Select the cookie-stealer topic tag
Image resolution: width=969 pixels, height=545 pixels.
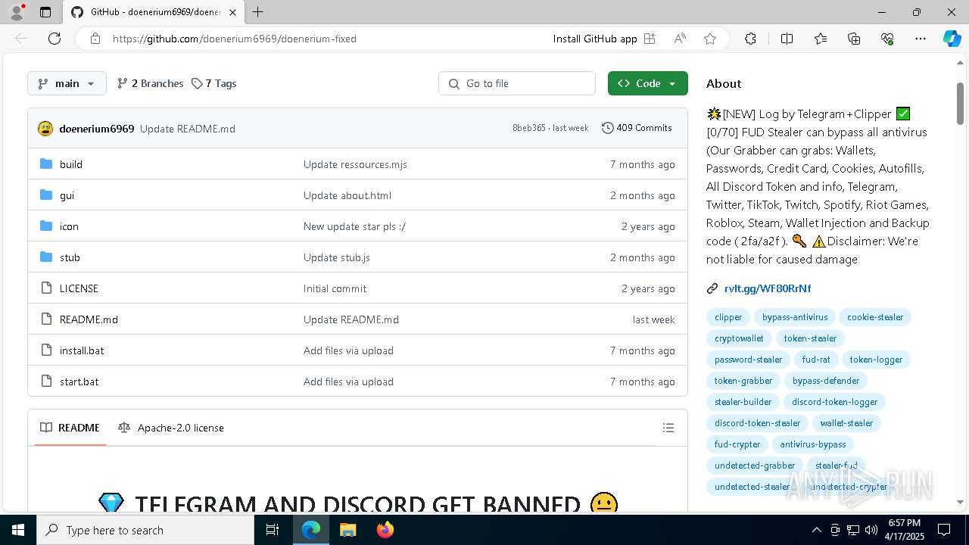(x=875, y=317)
